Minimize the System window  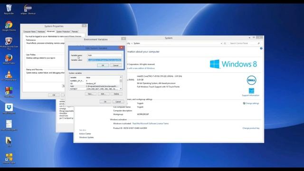click(249, 38)
